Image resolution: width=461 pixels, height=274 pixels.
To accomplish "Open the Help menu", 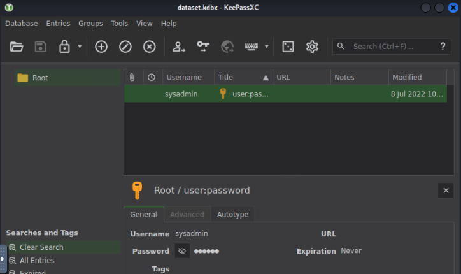I will click(169, 24).
